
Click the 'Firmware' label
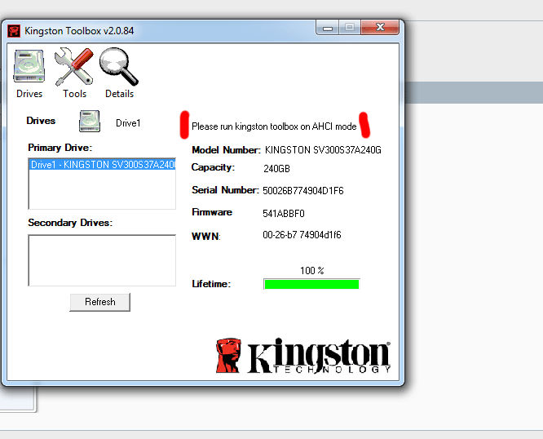pyautogui.click(x=212, y=212)
